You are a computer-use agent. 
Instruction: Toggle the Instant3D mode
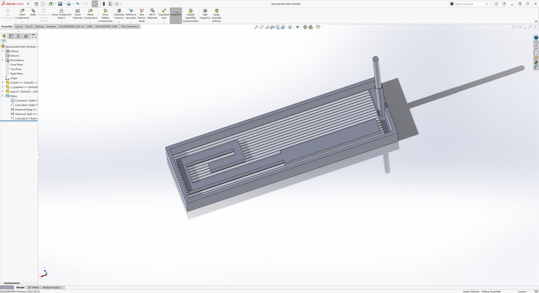point(176,13)
